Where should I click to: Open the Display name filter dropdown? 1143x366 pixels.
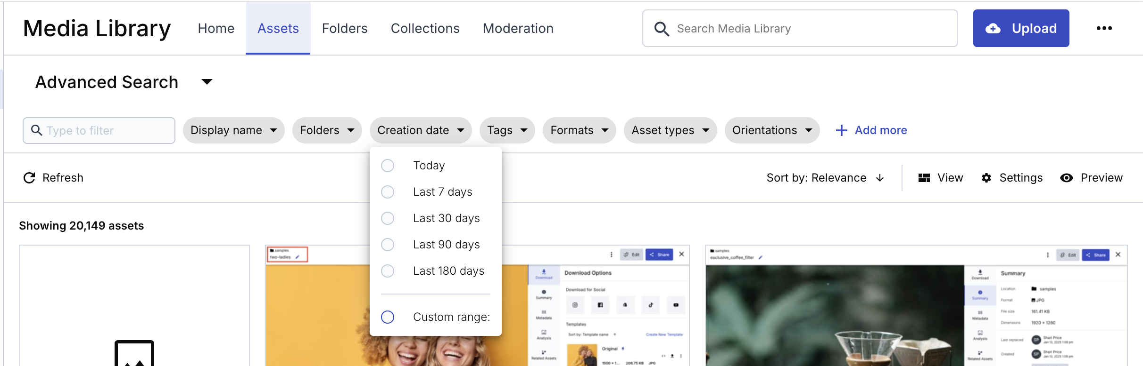234,130
